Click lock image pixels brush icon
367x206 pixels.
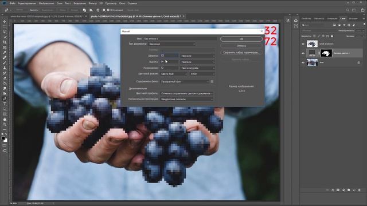click(x=319, y=36)
